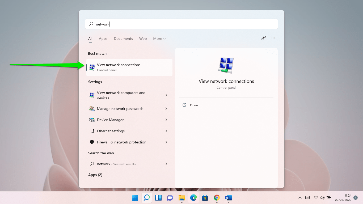The image size is (363, 204).
Task: Switch to the Documents search tab
Action: coord(123,39)
